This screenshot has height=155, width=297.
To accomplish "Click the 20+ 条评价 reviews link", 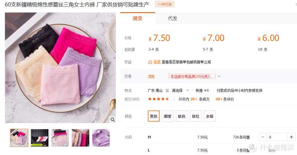I will coord(225,99).
